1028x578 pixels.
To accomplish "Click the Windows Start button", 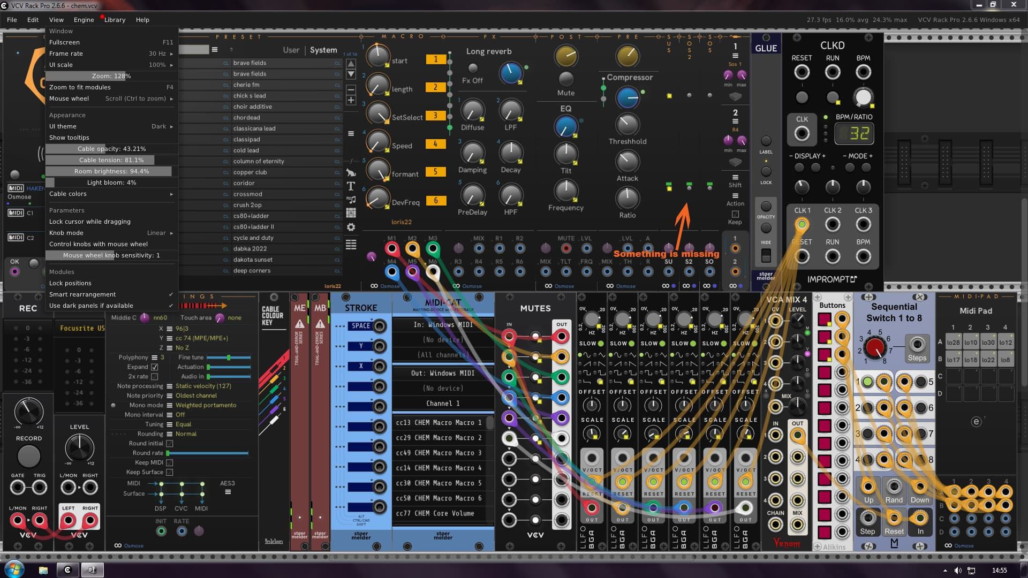I will [14, 569].
